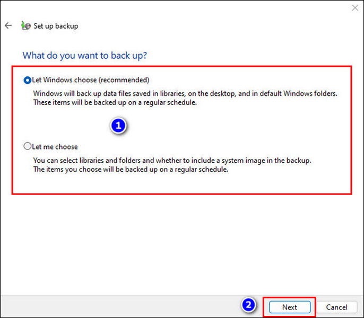
Task: Click the Next button
Action: [290, 307]
